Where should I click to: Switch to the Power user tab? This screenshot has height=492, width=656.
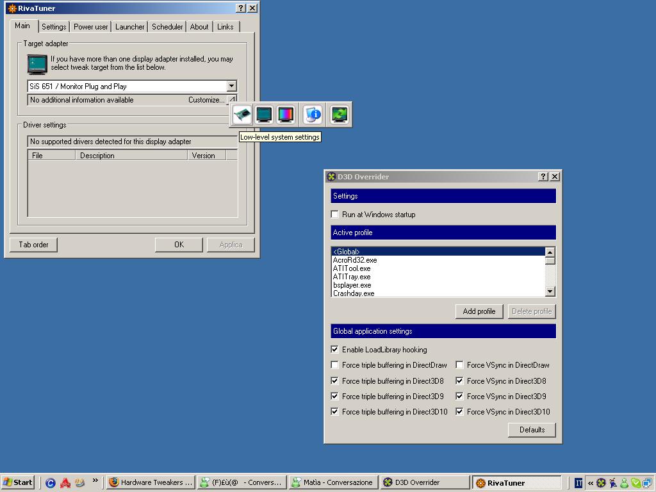[x=91, y=27]
